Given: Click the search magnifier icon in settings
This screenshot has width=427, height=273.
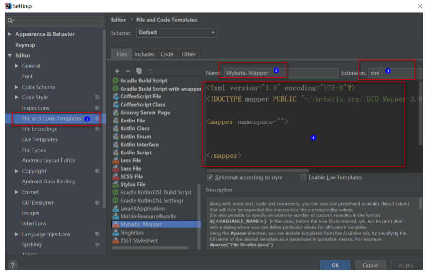Looking at the screenshot, I should (x=11, y=21).
